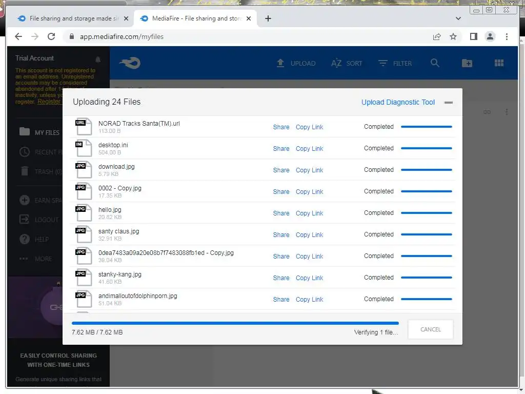Viewport: 525px width, 394px height.
Task: Click the Trash bin icon in sidebar
Action: tap(25, 171)
